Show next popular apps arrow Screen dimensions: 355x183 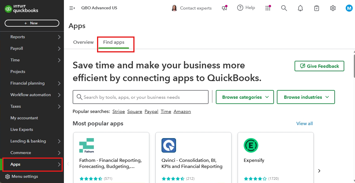[319, 171]
